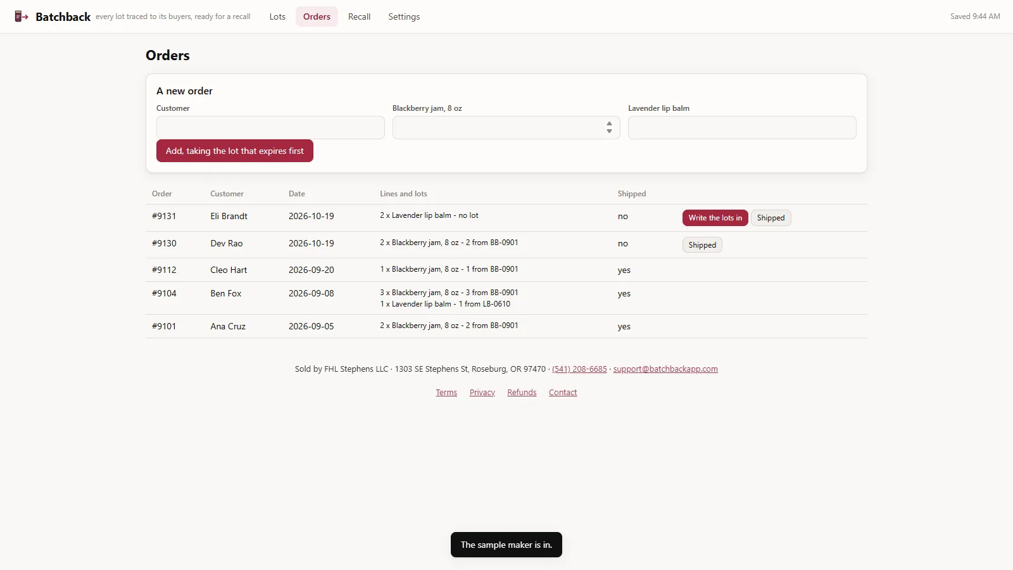This screenshot has height=570, width=1013.
Task: Open the Lots tab
Action: (277, 16)
